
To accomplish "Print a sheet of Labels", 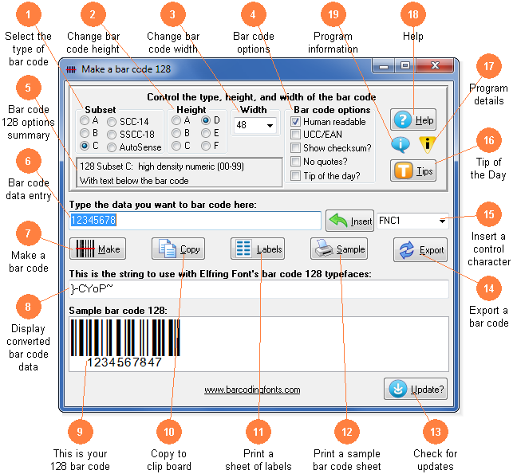I will 258,249.
